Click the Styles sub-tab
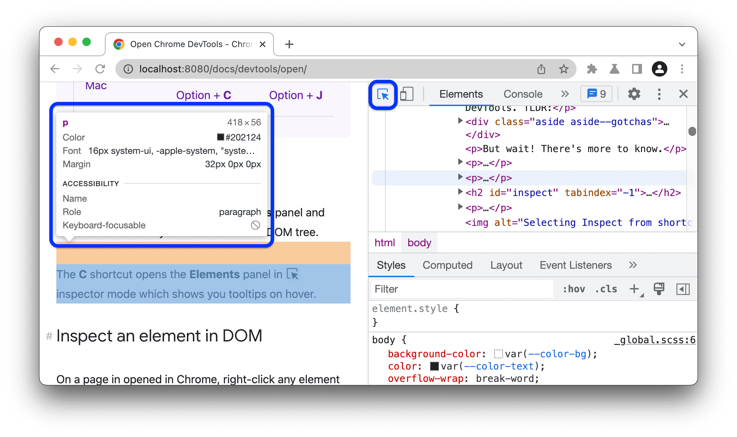This screenshot has height=437, width=737. [391, 265]
